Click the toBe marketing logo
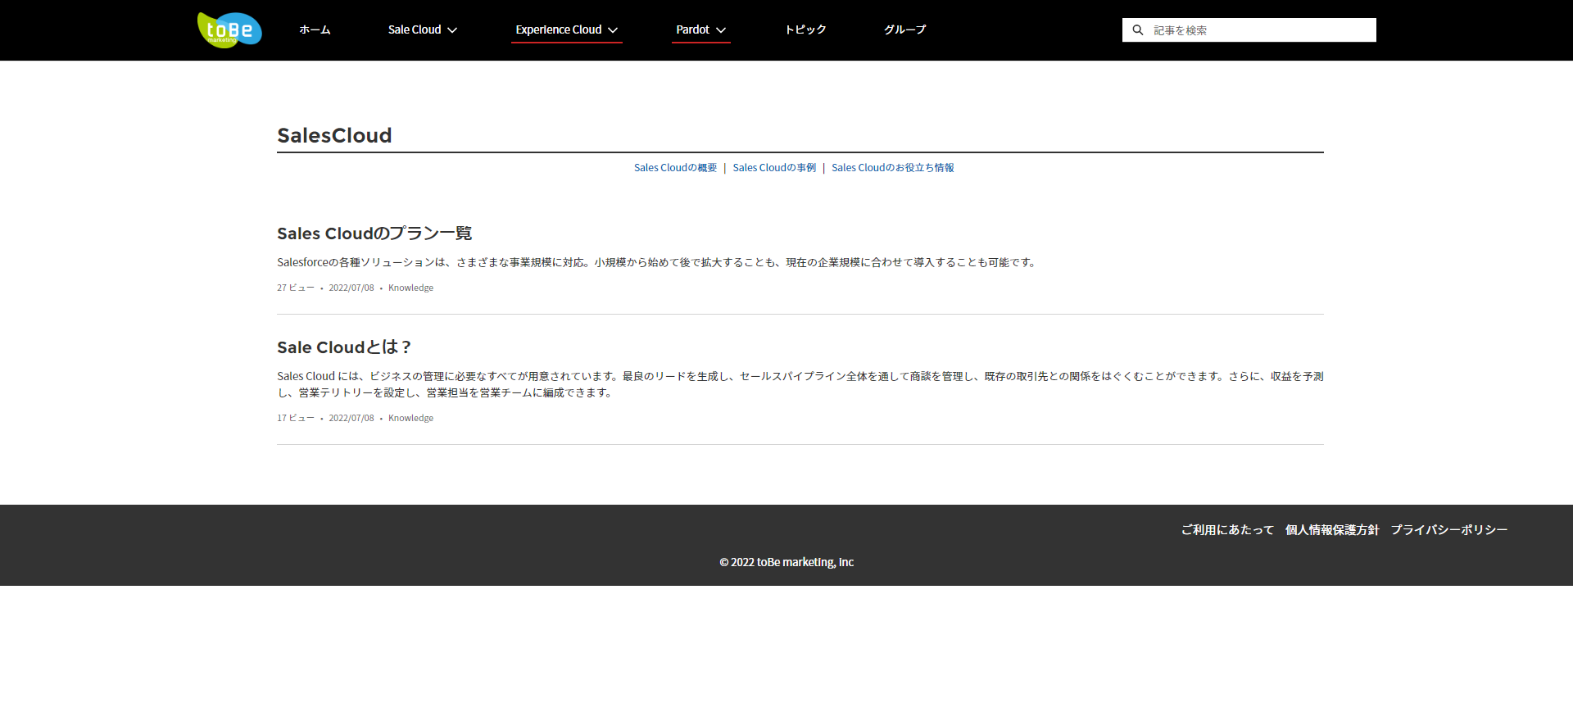 (x=229, y=30)
